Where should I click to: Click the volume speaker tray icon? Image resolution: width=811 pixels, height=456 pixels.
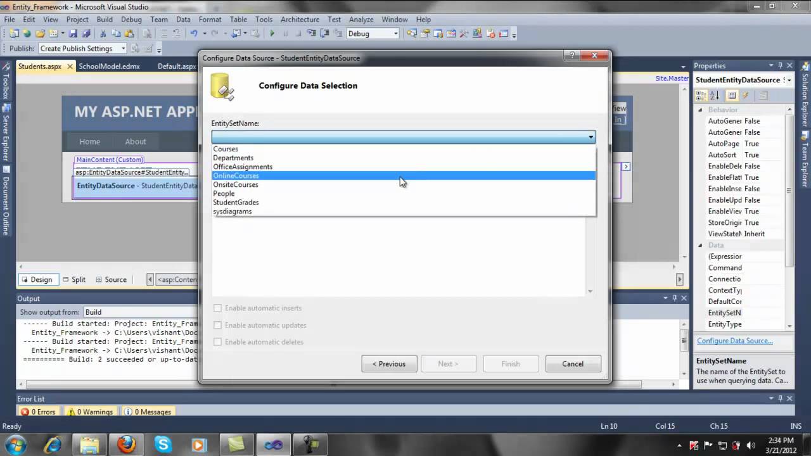[x=750, y=445]
